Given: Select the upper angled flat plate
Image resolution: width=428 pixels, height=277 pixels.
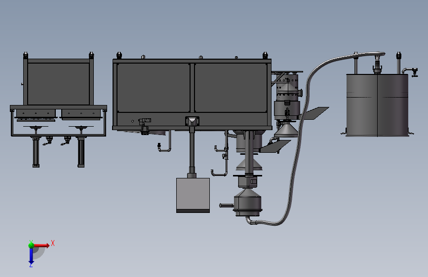Looking at the screenshot, I should pyautogui.click(x=314, y=113).
